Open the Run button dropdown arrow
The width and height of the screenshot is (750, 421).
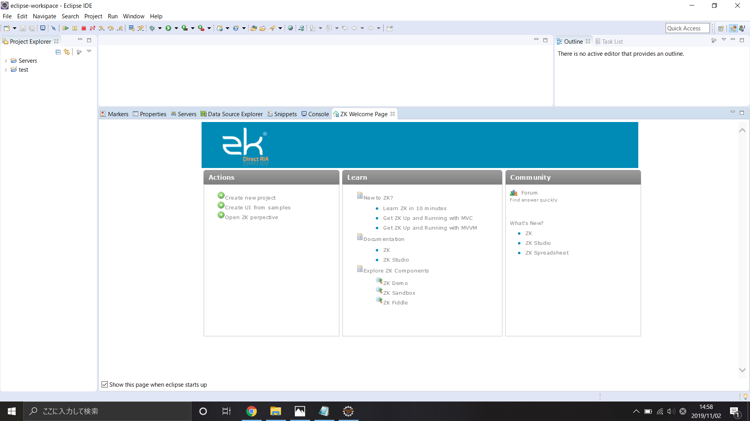(x=176, y=28)
